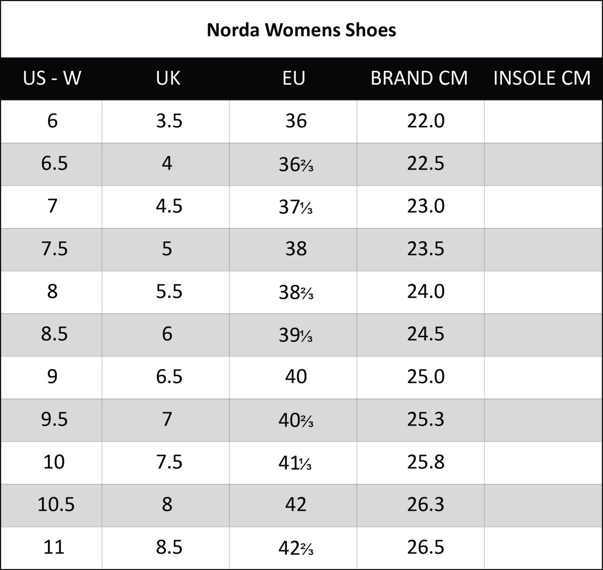Select the US - W column header

52,78
